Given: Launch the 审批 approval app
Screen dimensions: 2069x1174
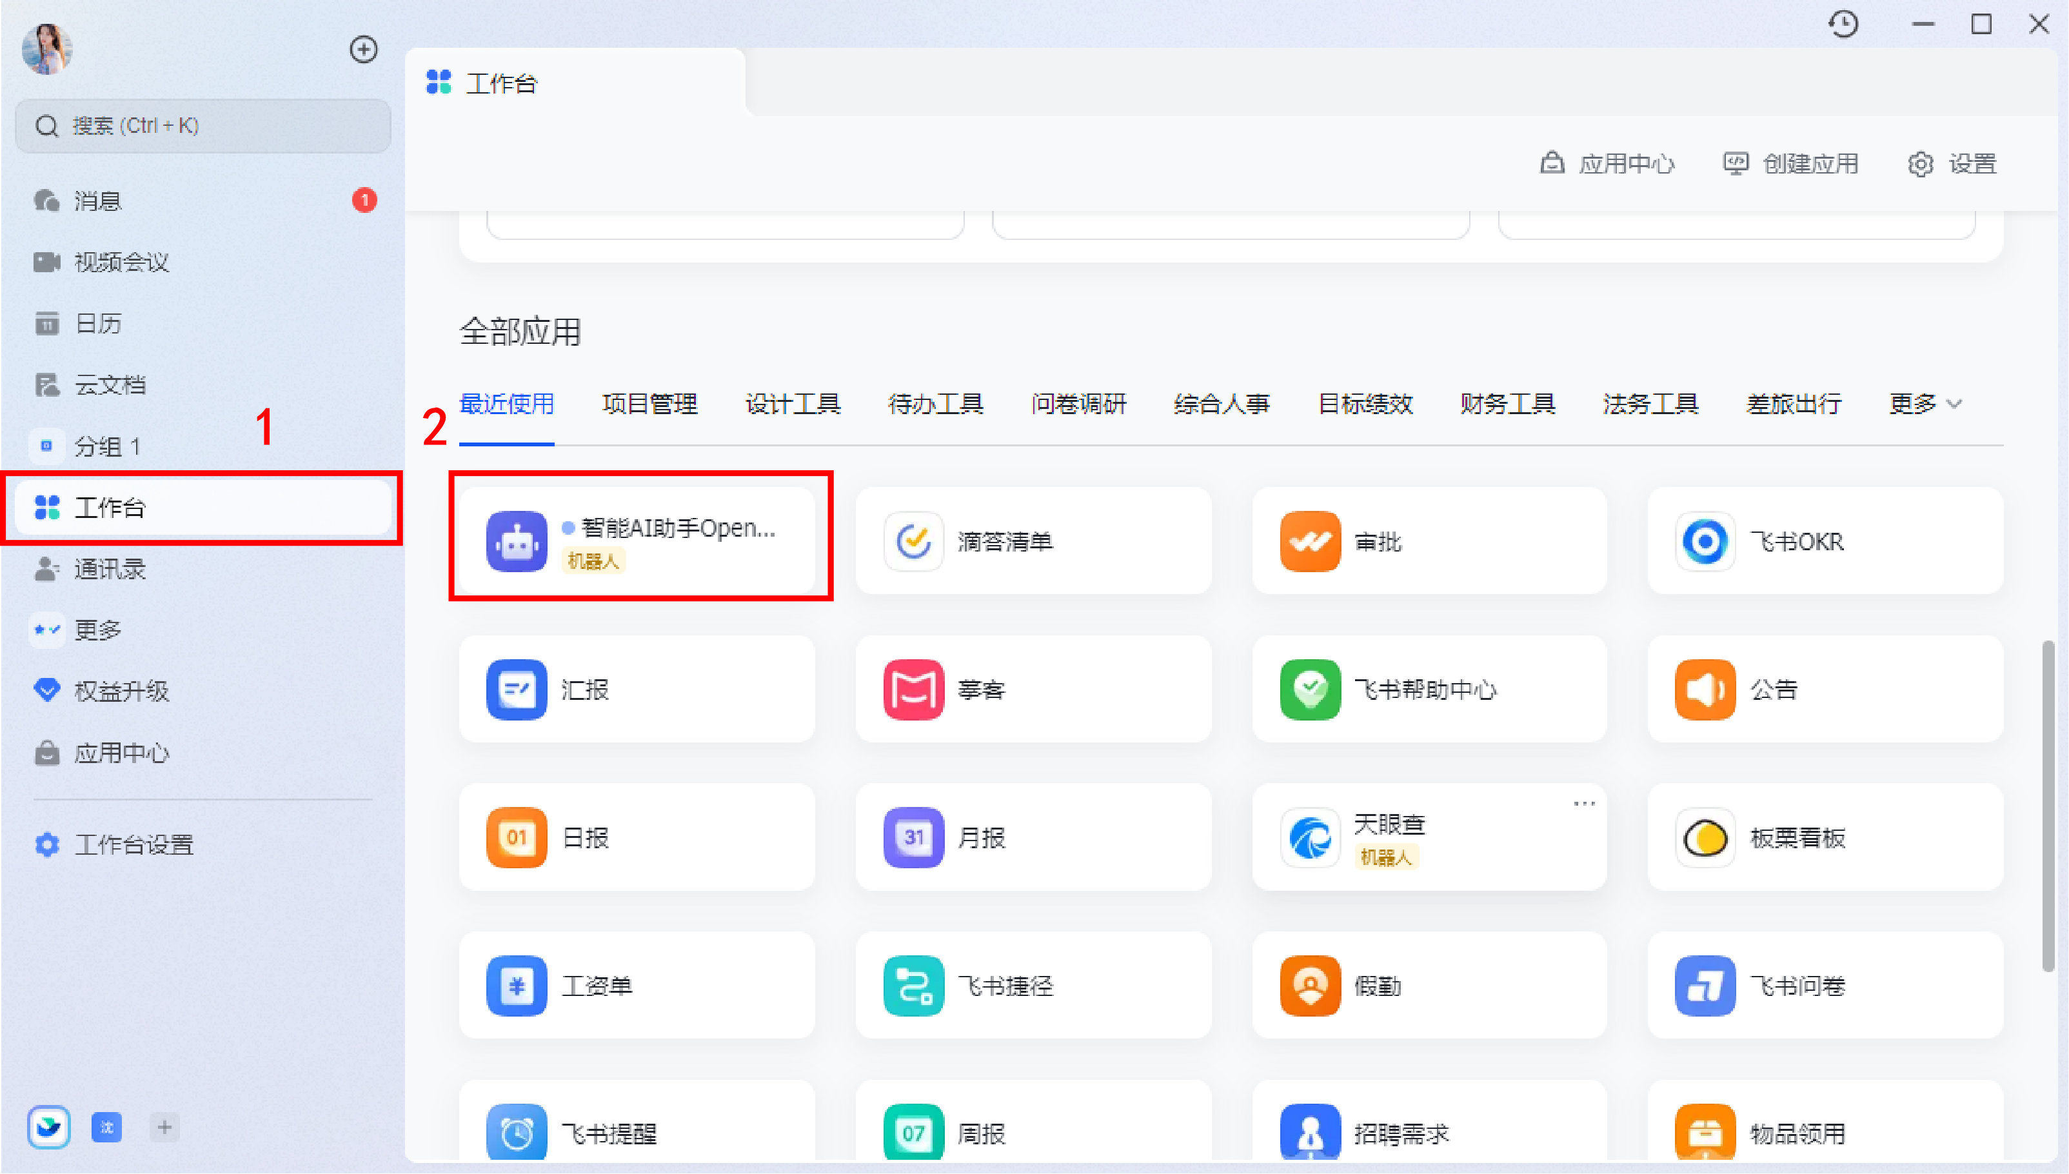Looking at the screenshot, I should pyautogui.click(x=1427, y=541).
